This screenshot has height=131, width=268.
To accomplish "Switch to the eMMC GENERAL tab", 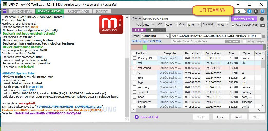I will 22,12.
